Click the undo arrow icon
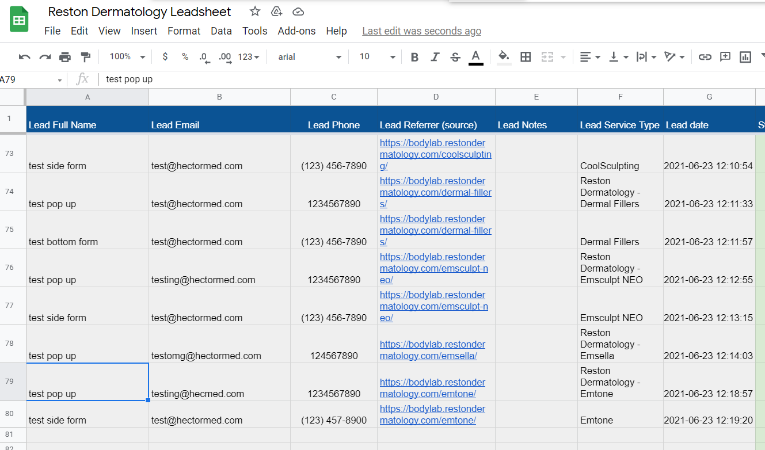The width and height of the screenshot is (765, 450). click(24, 57)
